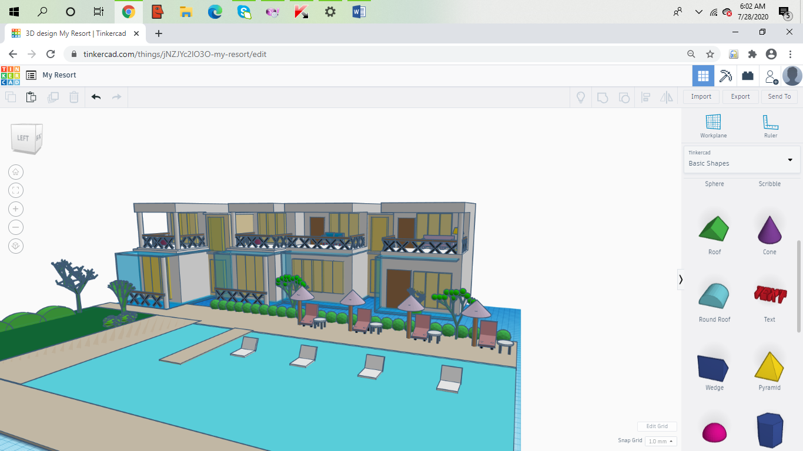
Task: Open the Blocks pickaxe view
Action: (726, 76)
